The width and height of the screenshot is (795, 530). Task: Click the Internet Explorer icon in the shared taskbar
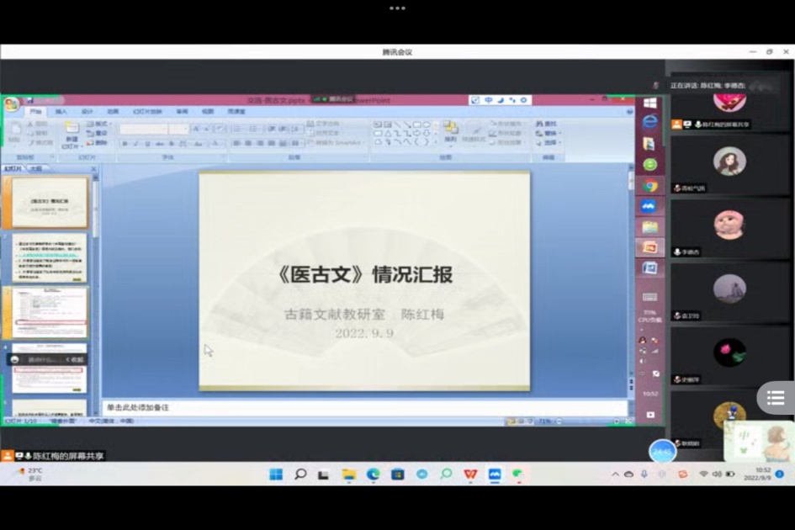(649, 122)
